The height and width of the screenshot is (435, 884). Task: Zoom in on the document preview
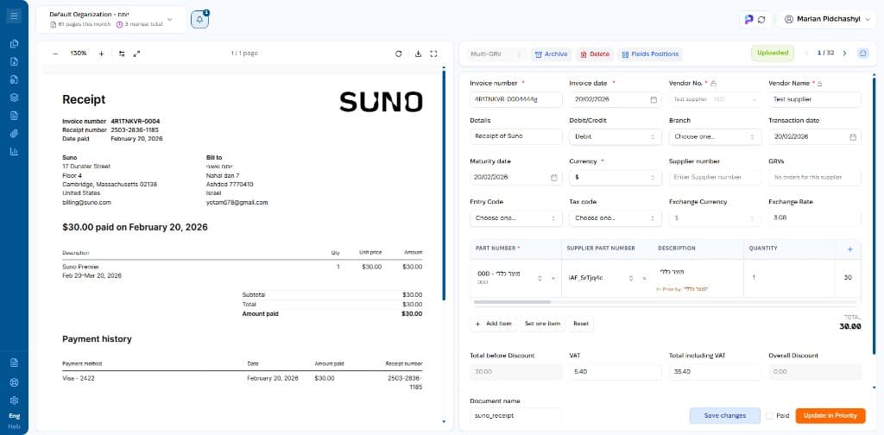(x=101, y=54)
